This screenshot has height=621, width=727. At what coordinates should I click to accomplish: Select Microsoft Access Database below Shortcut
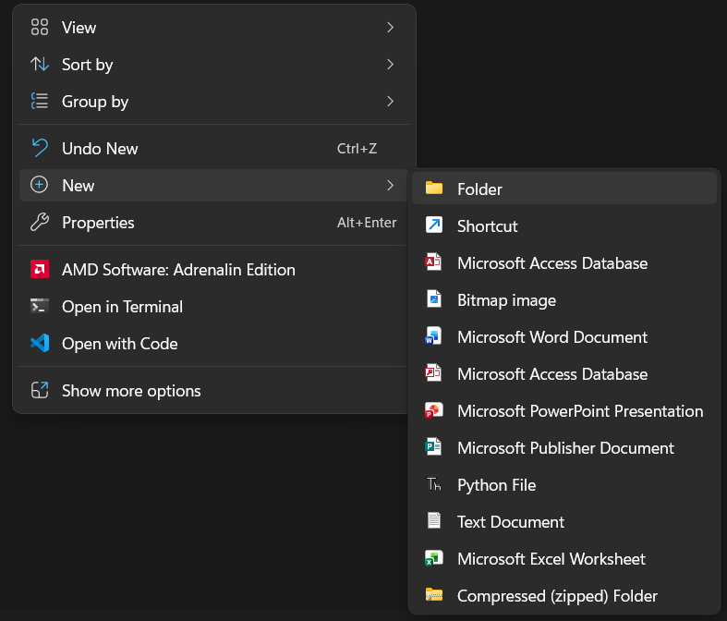point(564,263)
